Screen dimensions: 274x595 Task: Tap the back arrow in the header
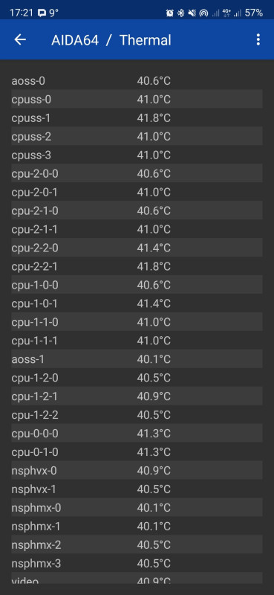(x=20, y=39)
